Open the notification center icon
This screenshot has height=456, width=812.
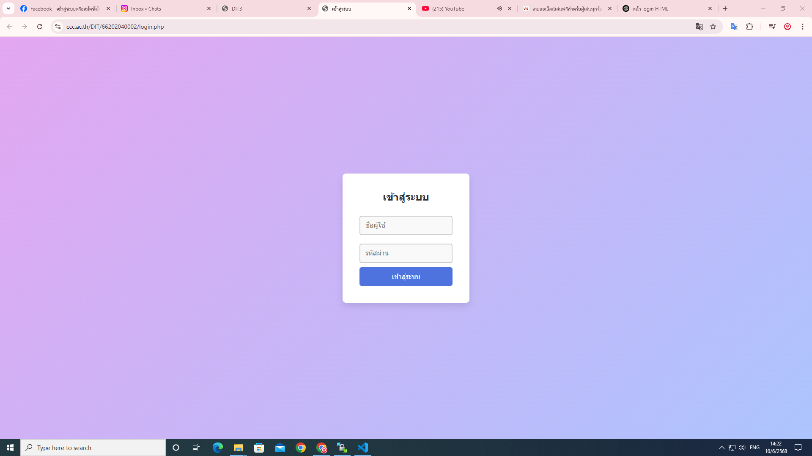tap(798, 448)
